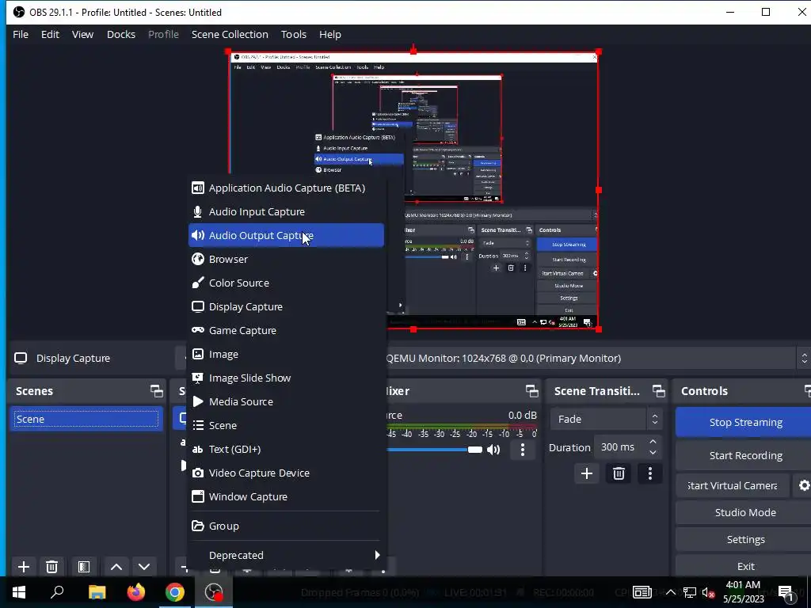
Task: Choose Application Audio Capture (BETA) source
Action: pyautogui.click(x=286, y=188)
